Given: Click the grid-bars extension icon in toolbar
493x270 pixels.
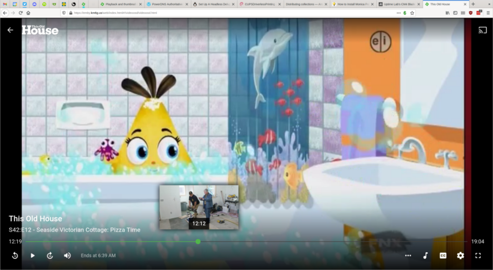Looking at the screenshot, I should [463, 13].
